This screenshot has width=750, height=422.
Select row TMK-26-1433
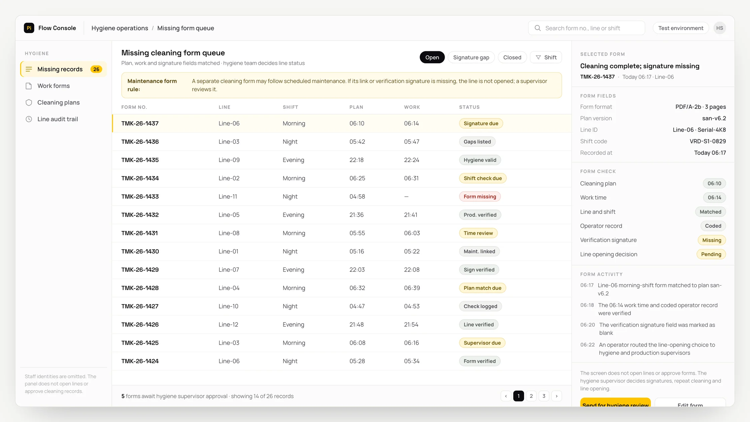click(x=342, y=197)
